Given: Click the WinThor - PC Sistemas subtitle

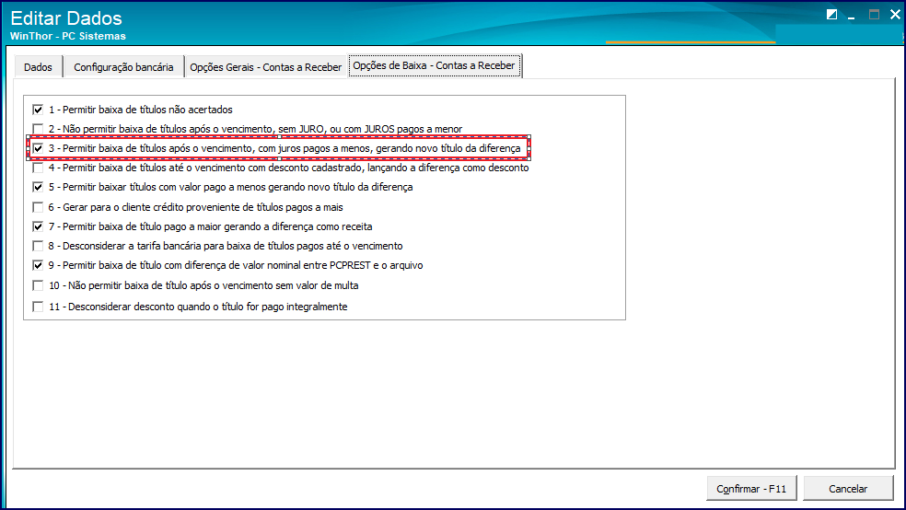Looking at the screenshot, I should [x=67, y=36].
